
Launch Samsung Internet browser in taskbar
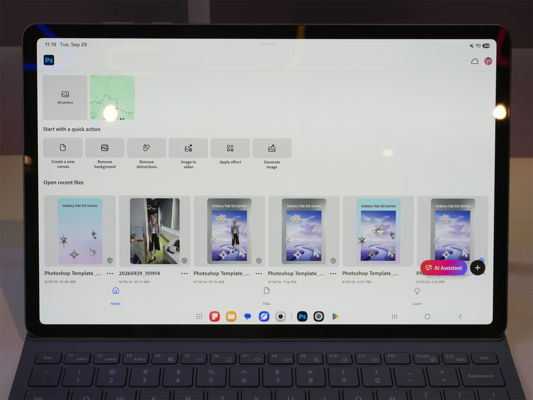pos(264,316)
